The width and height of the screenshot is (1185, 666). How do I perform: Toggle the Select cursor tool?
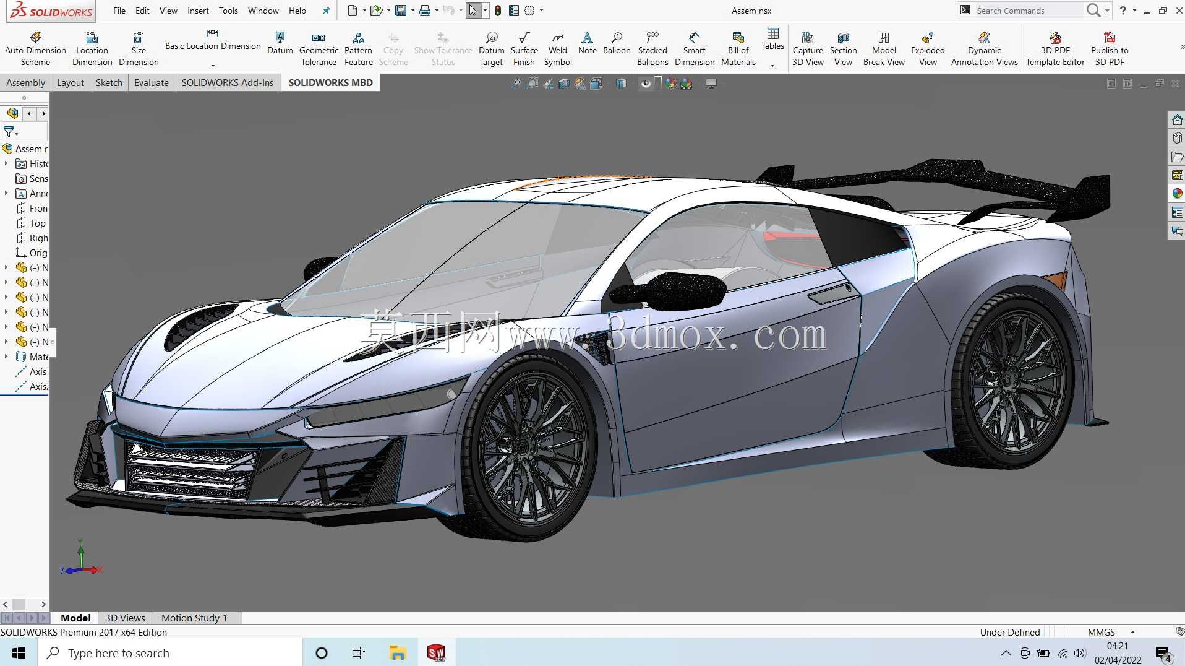(x=473, y=11)
